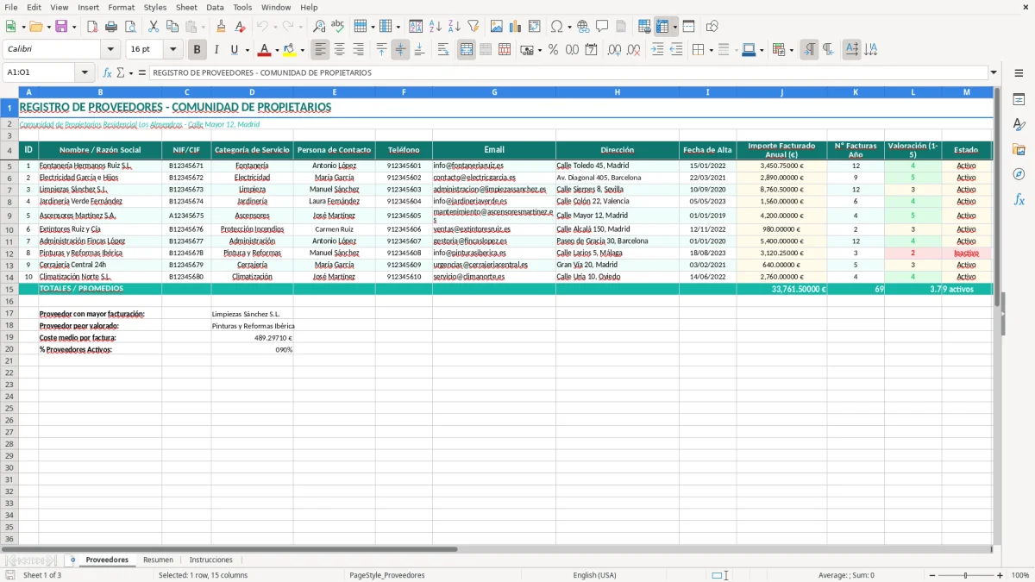Image resolution: width=1035 pixels, height=582 pixels.
Task: Define the print area
Action: coord(644,27)
